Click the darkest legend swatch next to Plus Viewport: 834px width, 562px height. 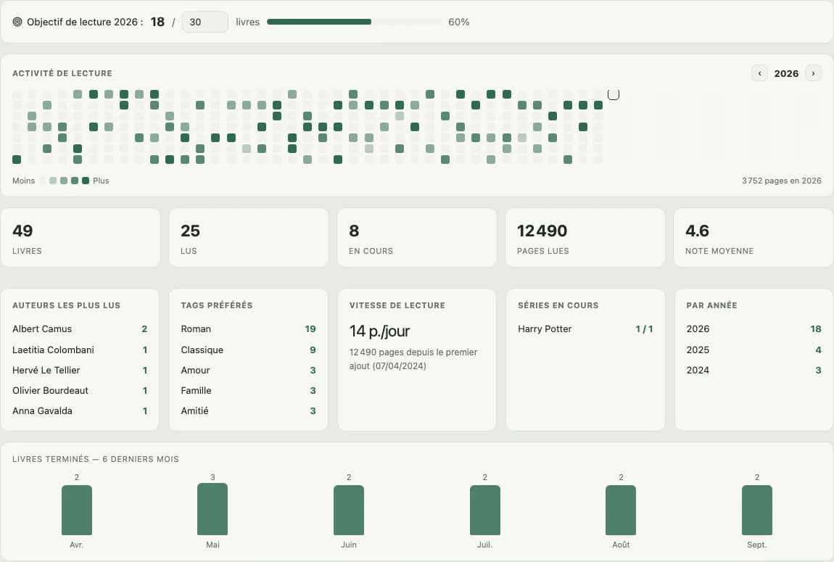point(86,181)
